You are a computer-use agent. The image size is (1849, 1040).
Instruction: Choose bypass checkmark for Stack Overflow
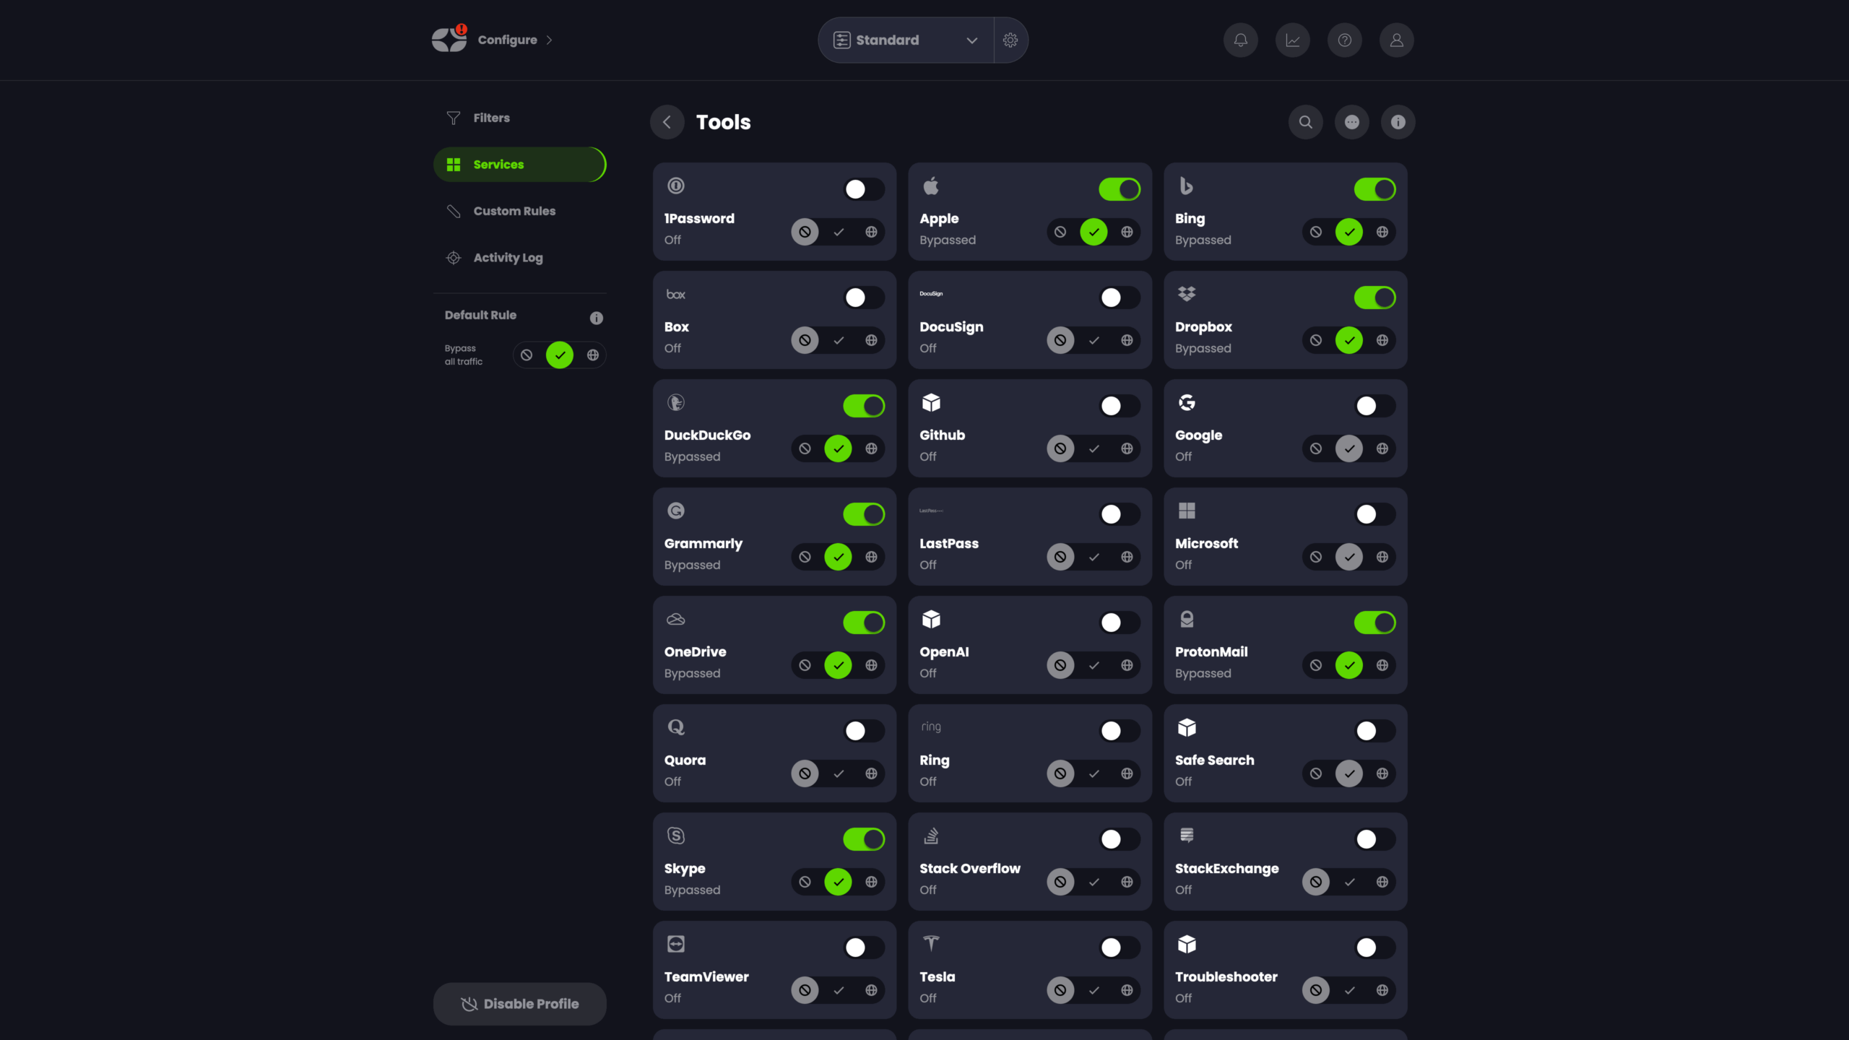(x=1094, y=882)
